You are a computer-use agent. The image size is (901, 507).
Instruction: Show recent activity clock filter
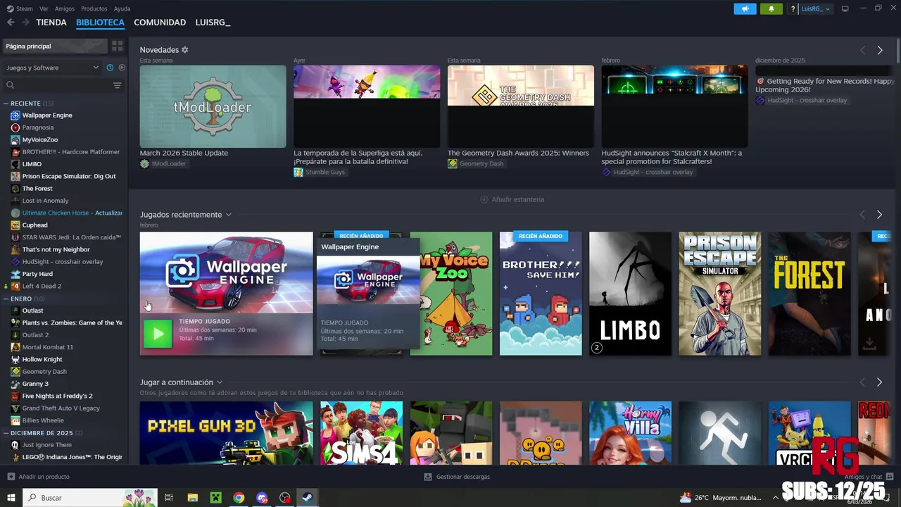[110, 68]
